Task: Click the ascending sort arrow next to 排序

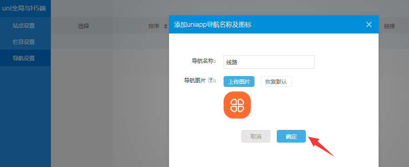Action: [x=165, y=25]
